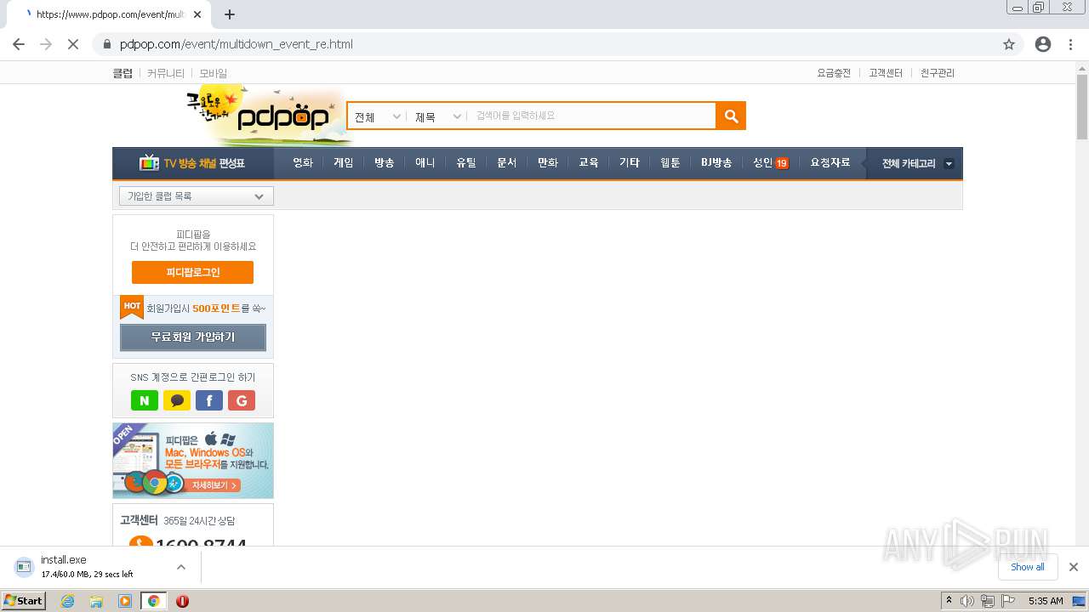
Task: Open the 제목 search field dropdown
Action: pyautogui.click(x=437, y=116)
